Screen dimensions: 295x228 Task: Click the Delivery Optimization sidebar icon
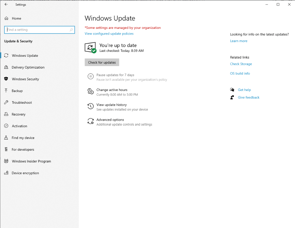(6, 67)
